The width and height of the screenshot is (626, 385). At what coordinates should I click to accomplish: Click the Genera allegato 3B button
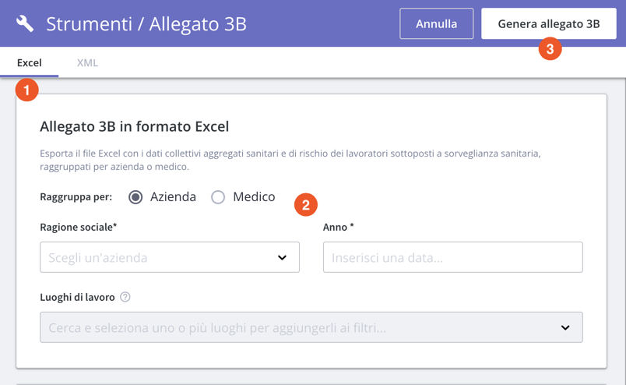pyautogui.click(x=548, y=23)
